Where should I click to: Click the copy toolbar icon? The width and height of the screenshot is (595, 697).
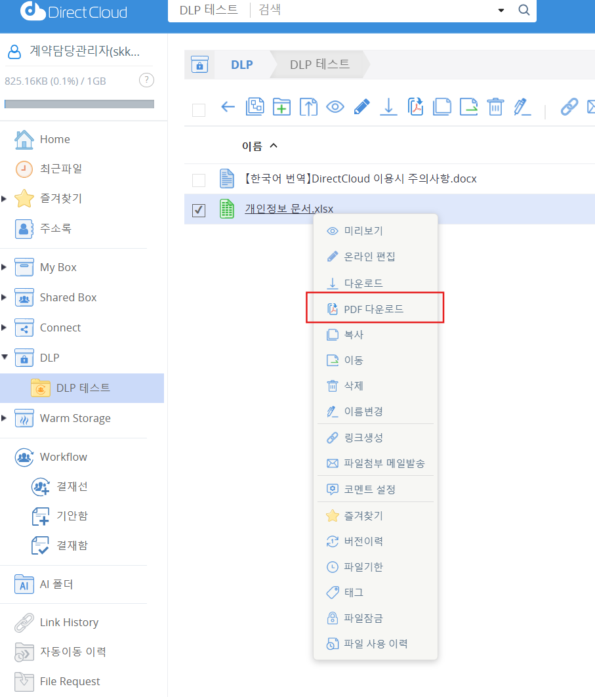coord(441,107)
